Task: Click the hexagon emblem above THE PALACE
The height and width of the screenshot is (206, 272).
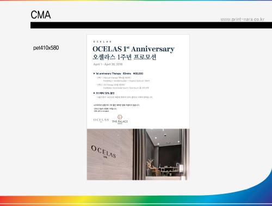Action: [x=120, y=117]
